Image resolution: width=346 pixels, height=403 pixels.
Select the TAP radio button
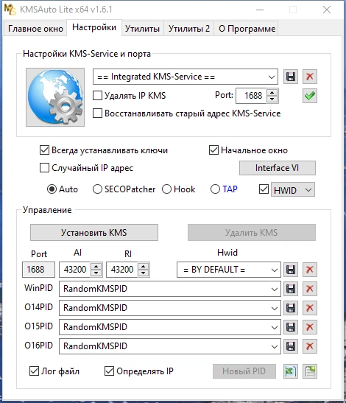tap(215, 189)
